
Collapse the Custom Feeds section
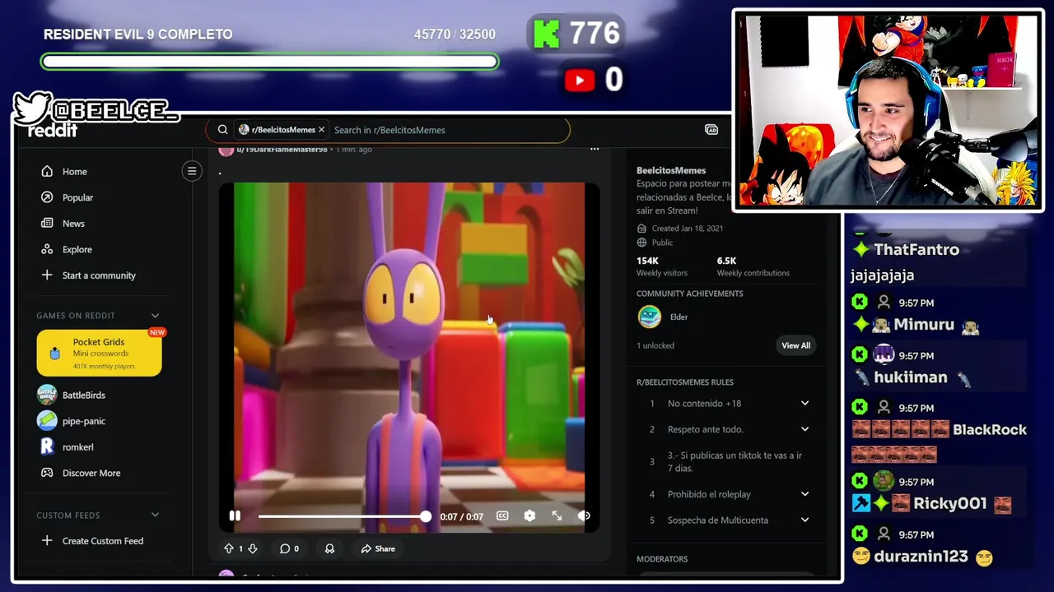[155, 516]
